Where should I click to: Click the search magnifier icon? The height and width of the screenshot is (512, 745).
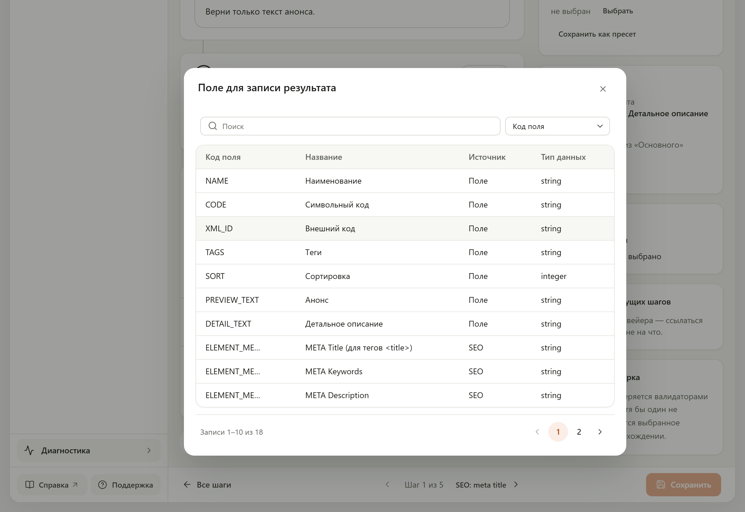tap(213, 126)
